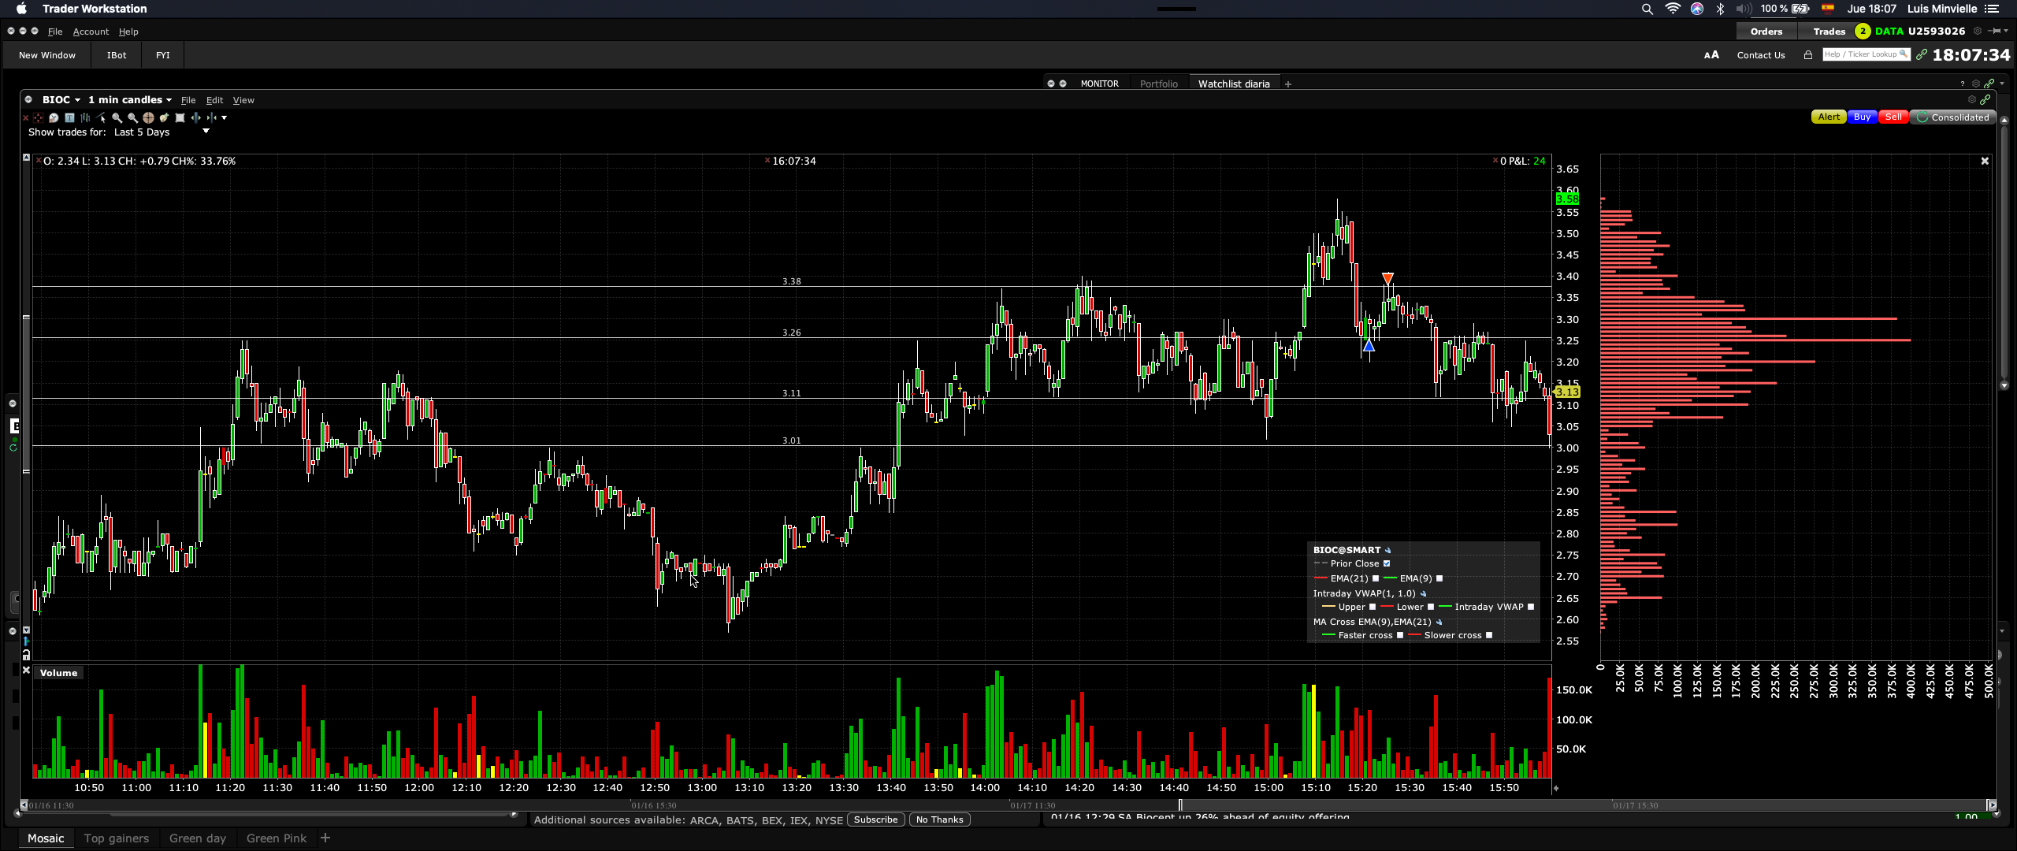This screenshot has height=851, width=2017.
Task: Open the chart View menu
Action: pyautogui.click(x=243, y=100)
